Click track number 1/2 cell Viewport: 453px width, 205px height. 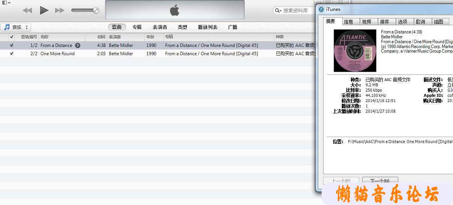34,45
